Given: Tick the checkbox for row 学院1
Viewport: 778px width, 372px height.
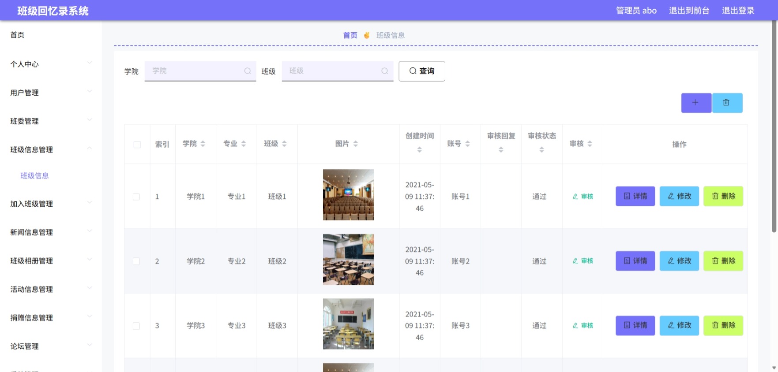Looking at the screenshot, I should point(136,197).
